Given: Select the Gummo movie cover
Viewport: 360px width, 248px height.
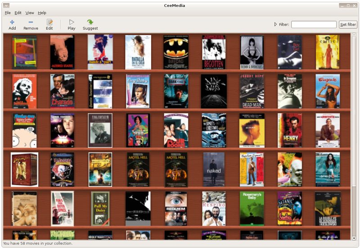Looking at the screenshot, I should click(x=252, y=130).
